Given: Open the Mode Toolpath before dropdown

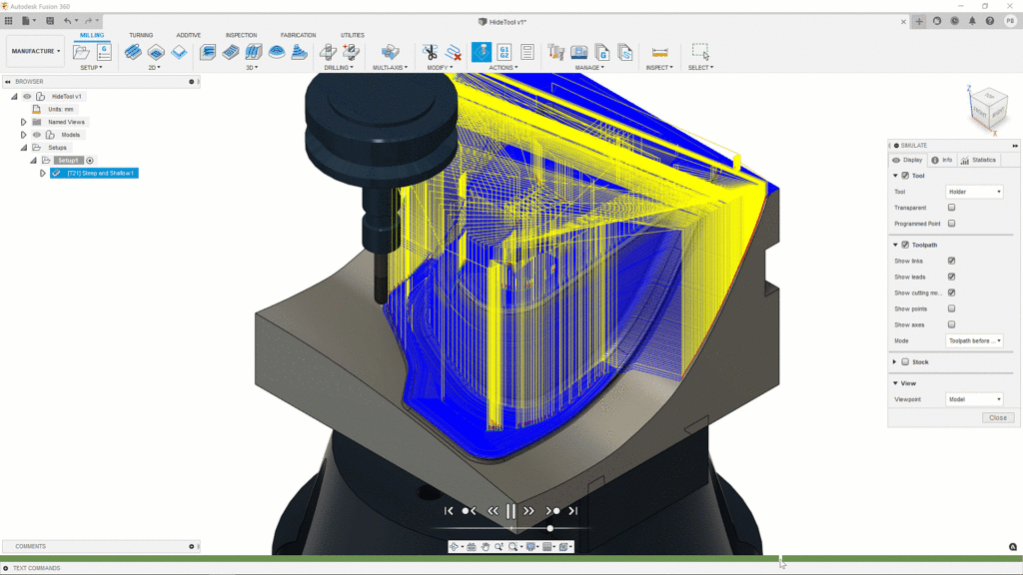Looking at the screenshot, I should (x=974, y=341).
